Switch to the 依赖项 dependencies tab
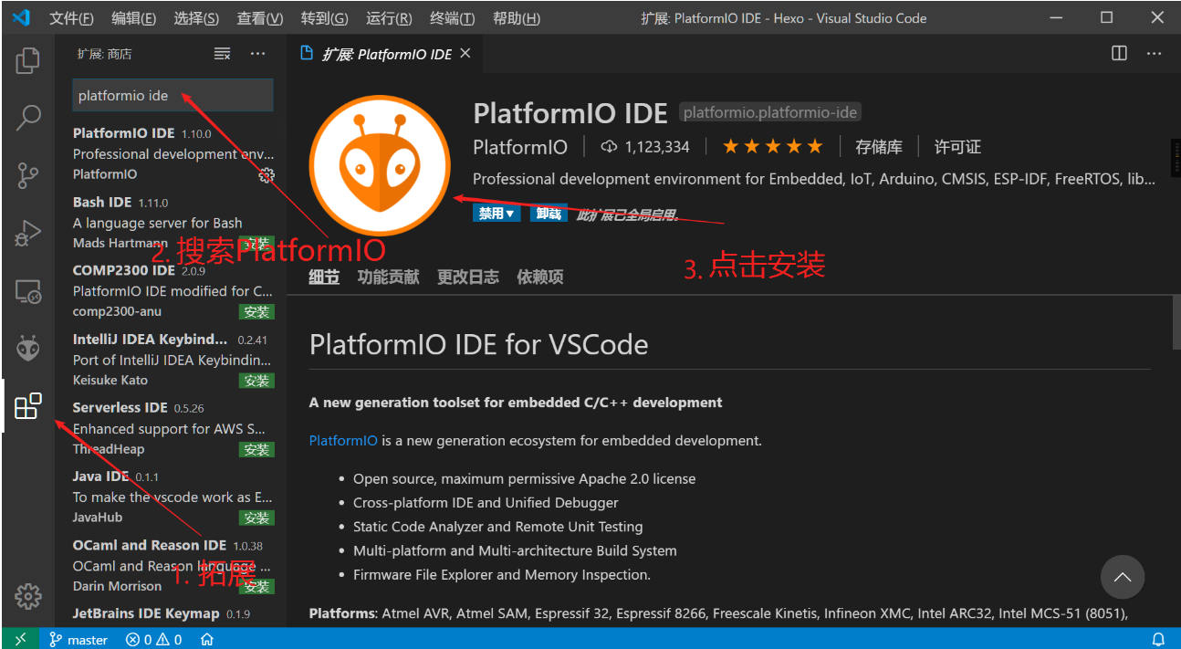 coord(540,277)
